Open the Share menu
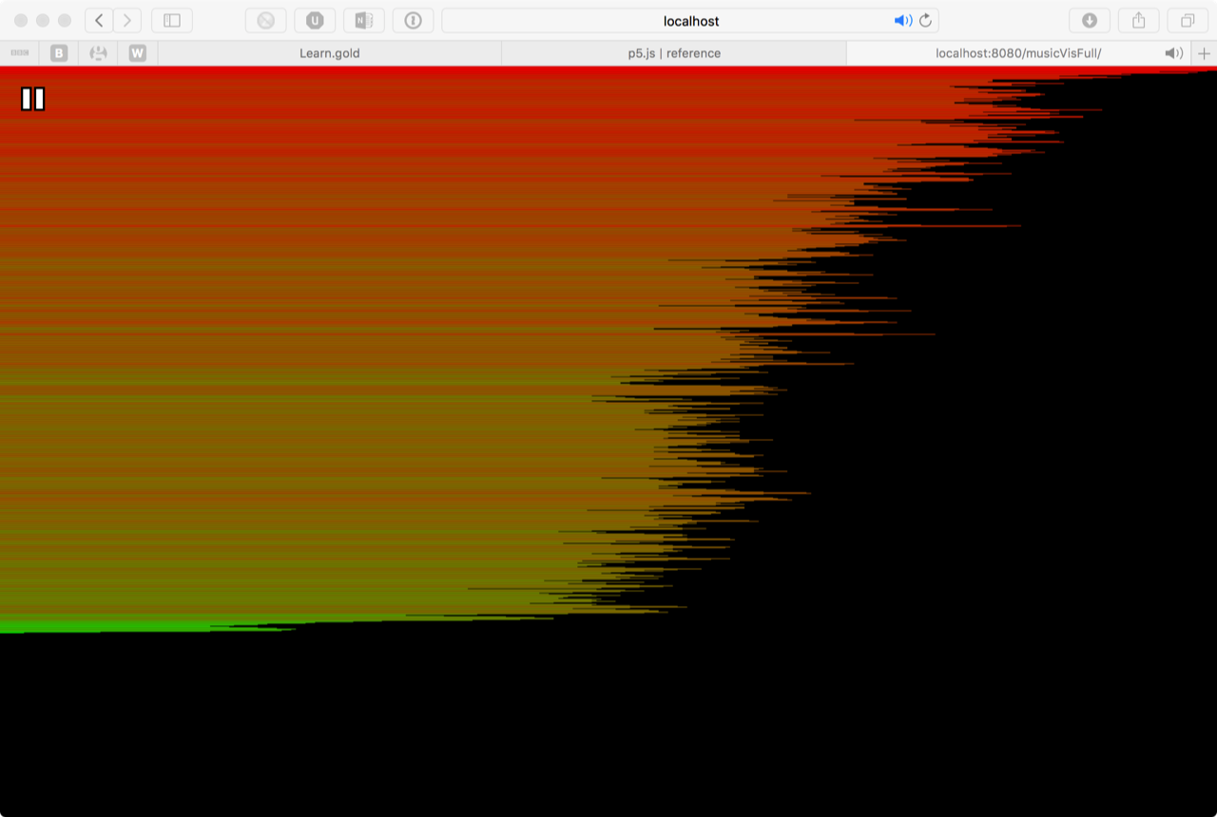Viewport: 1217px width, 817px height. pos(1139,21)
